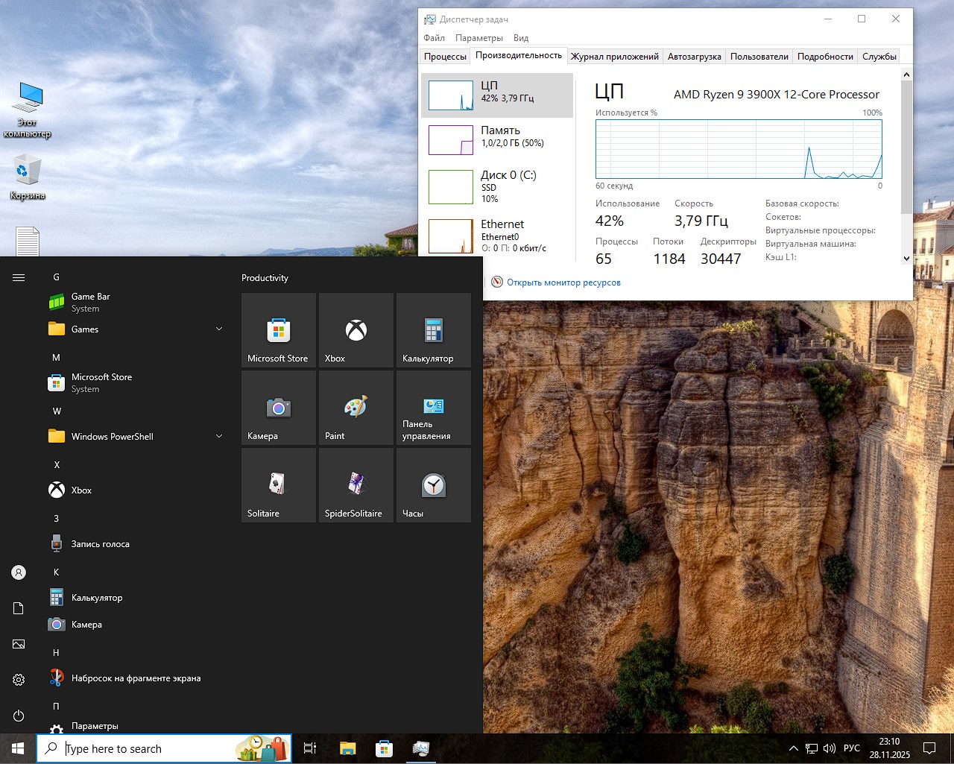Image resolution: width=954 pixels, height=764 pixels.
Task: Open Task View from the taskbar
Action: [309, 748]
